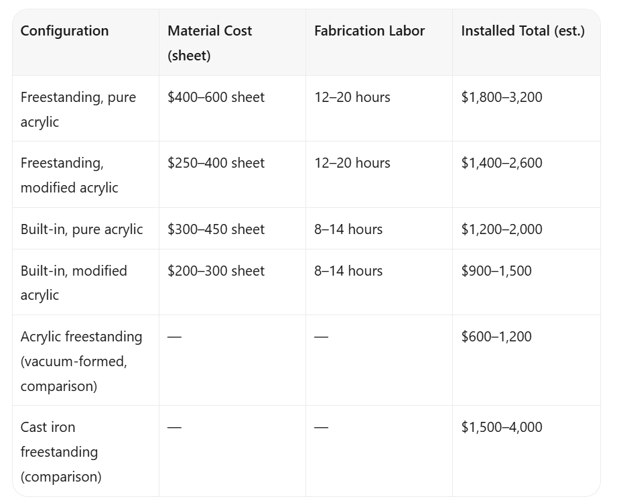Viewport: 619px width, 501px height.
Task: Select the Freestanding, modified acrylic row label
Action: (70, 175)
